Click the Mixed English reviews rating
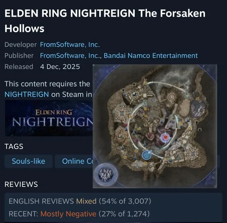Image resolution: width=227 pixels, height=223 pixels. point(86,201)
